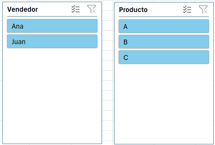The image size is (215, 145).
Task: Filter by vendor Ana
Action: pos(52,26)
